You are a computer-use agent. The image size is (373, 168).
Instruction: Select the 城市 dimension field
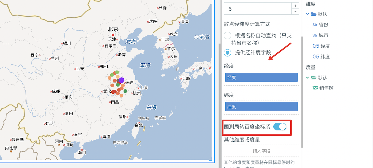tap(323, 35)
